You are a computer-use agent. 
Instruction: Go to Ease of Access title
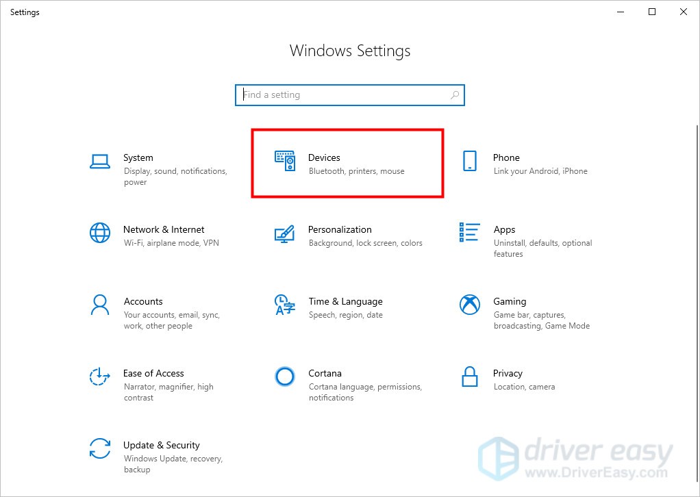[x=153, y=373]
